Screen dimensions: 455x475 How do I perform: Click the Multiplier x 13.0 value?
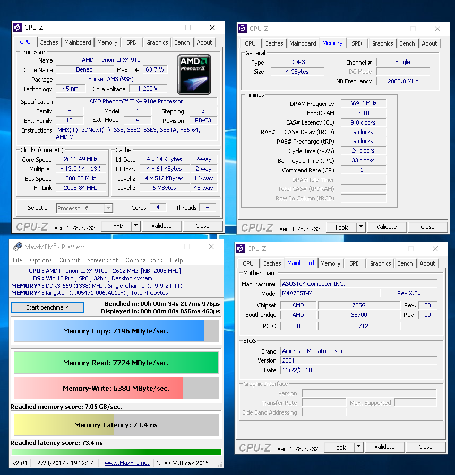tap(81, 169)
